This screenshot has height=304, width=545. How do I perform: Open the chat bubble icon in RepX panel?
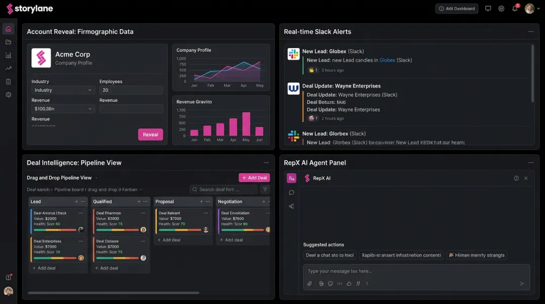pyautogui.click(x=291, y=193)
